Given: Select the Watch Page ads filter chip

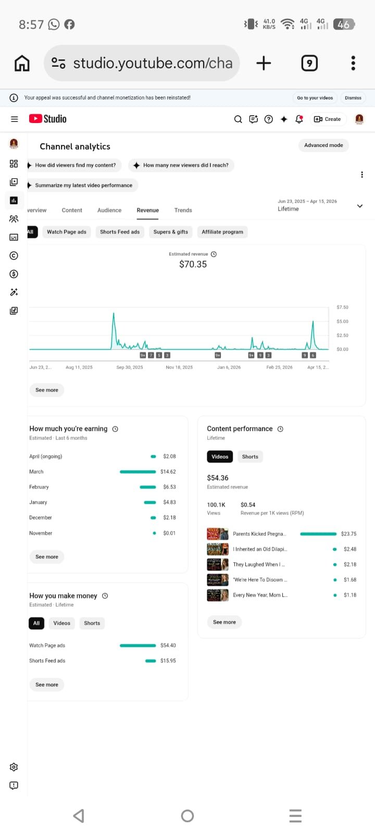Looking at the screenshot, I should point(67,232).
